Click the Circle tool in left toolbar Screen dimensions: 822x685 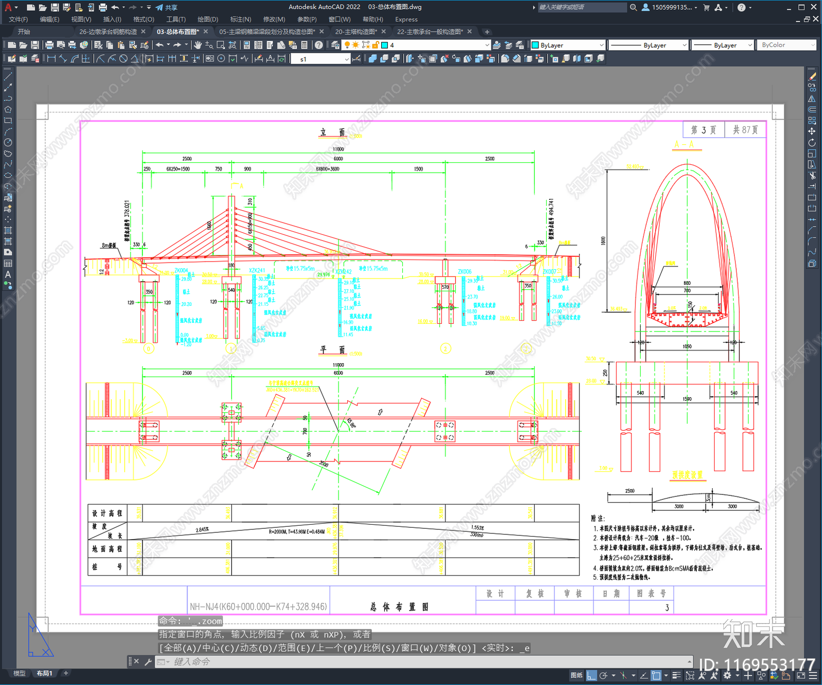tap(8, 142)
